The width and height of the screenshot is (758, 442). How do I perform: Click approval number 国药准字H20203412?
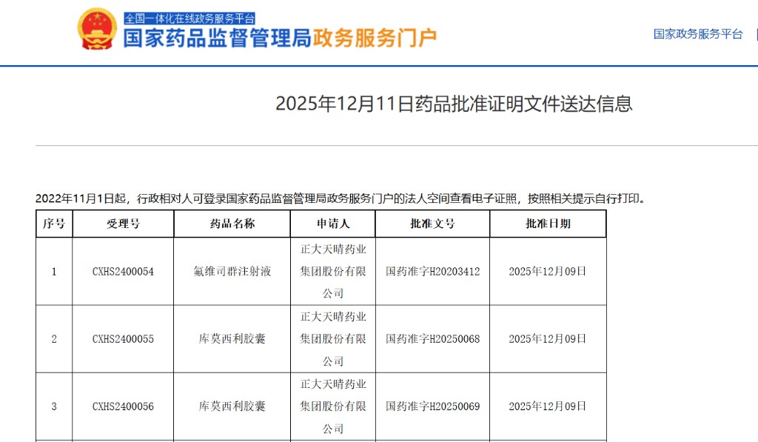click(432, 272)
